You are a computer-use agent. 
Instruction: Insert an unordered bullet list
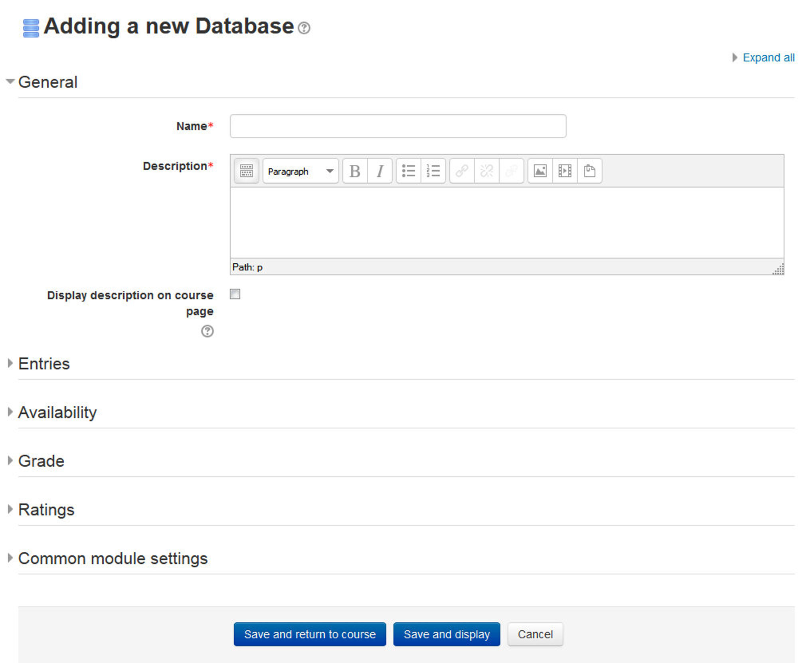409,171
